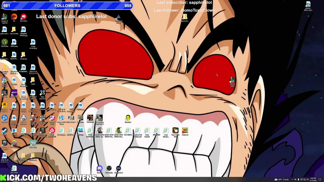
Task: Open the yellow smiley face game icon
Action: 128,119
